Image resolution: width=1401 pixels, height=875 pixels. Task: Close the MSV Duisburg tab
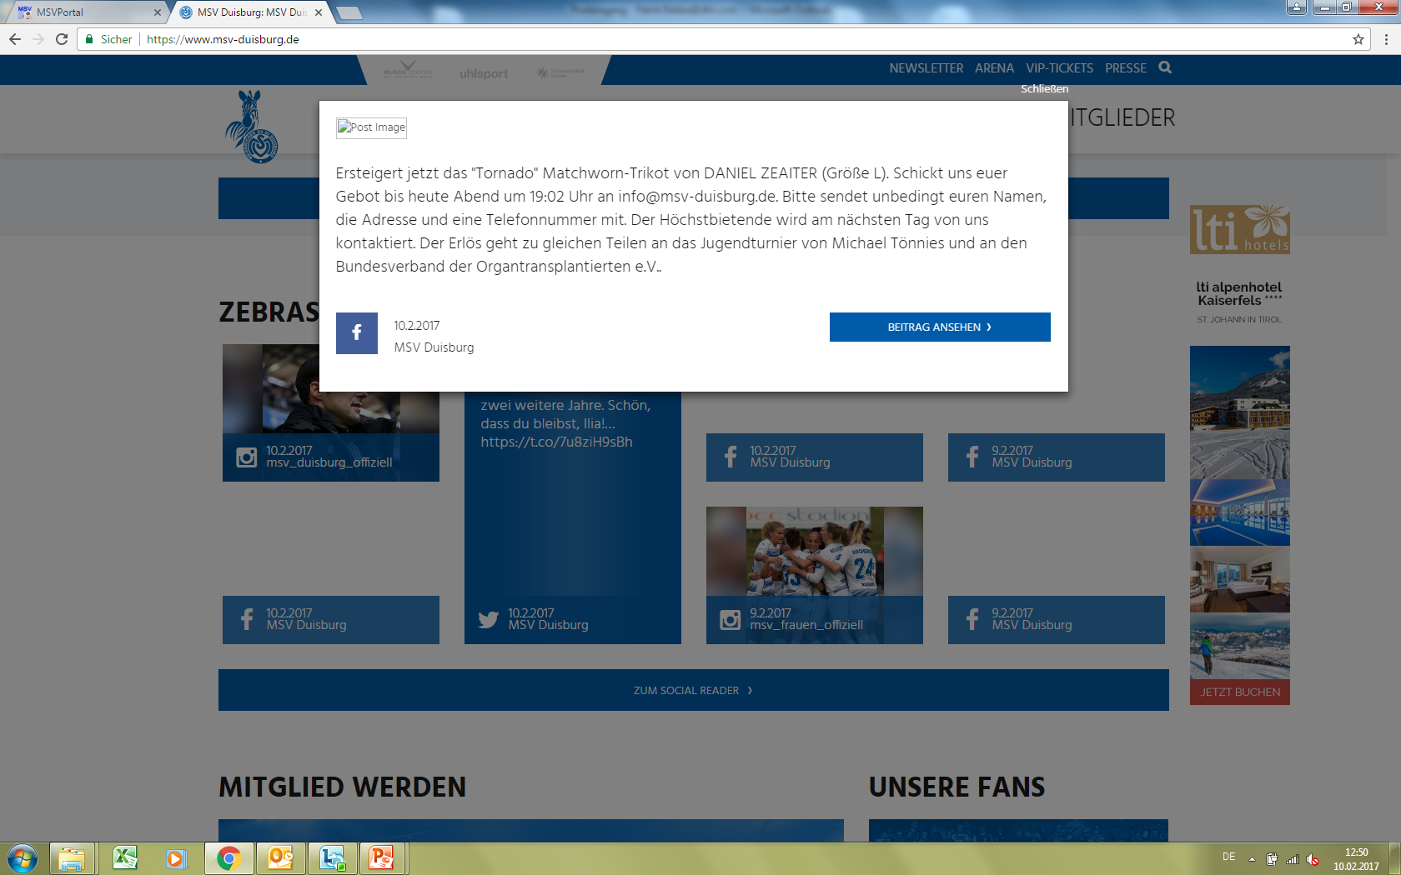click(319, 12)
